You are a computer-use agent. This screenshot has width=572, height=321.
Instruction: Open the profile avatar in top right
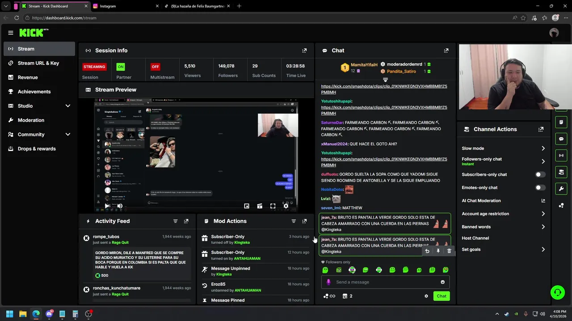[x=554, y=33]
